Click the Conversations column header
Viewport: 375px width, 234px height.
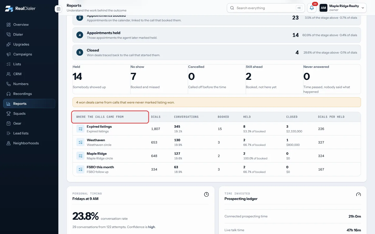point(186,117)
